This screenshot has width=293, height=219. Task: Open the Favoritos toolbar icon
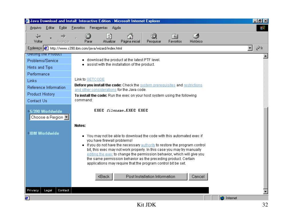click(175, 36)
